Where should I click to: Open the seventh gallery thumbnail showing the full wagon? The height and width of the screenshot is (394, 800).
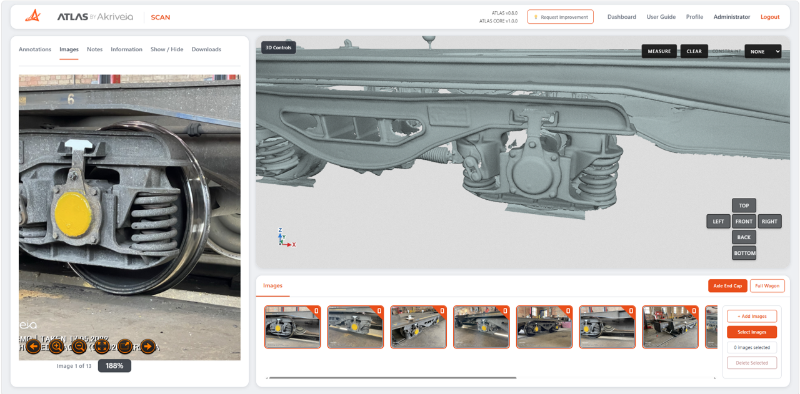pos(671,327)
